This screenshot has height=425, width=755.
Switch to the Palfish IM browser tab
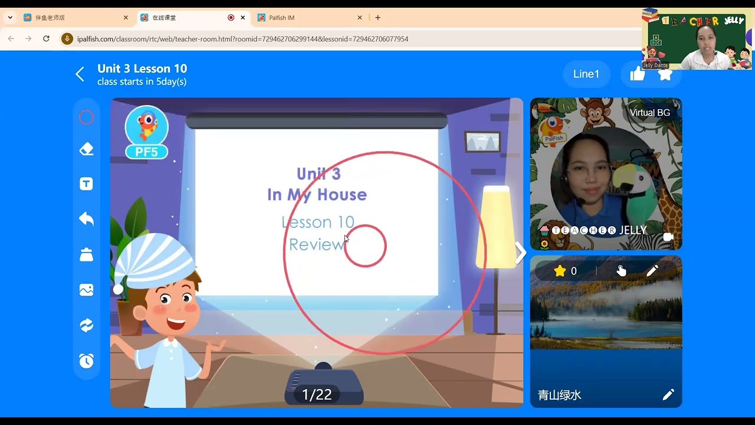[310, 18]
